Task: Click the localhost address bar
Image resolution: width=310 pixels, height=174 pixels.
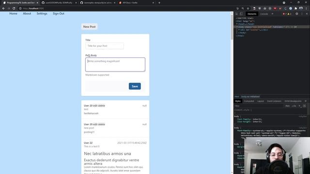Action: pos(126,9)
